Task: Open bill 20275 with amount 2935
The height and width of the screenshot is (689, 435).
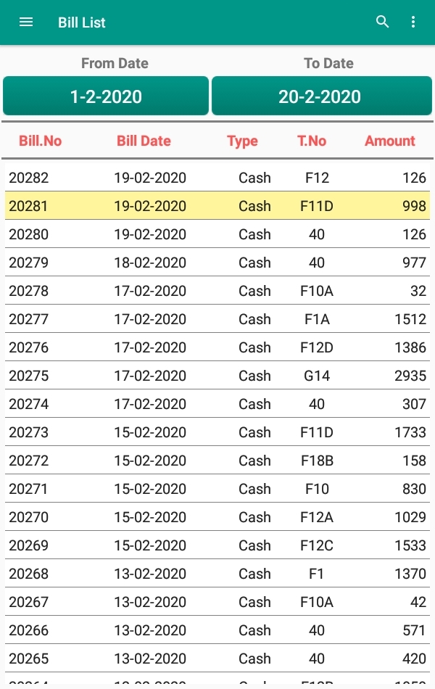Action: pos(217,376)
